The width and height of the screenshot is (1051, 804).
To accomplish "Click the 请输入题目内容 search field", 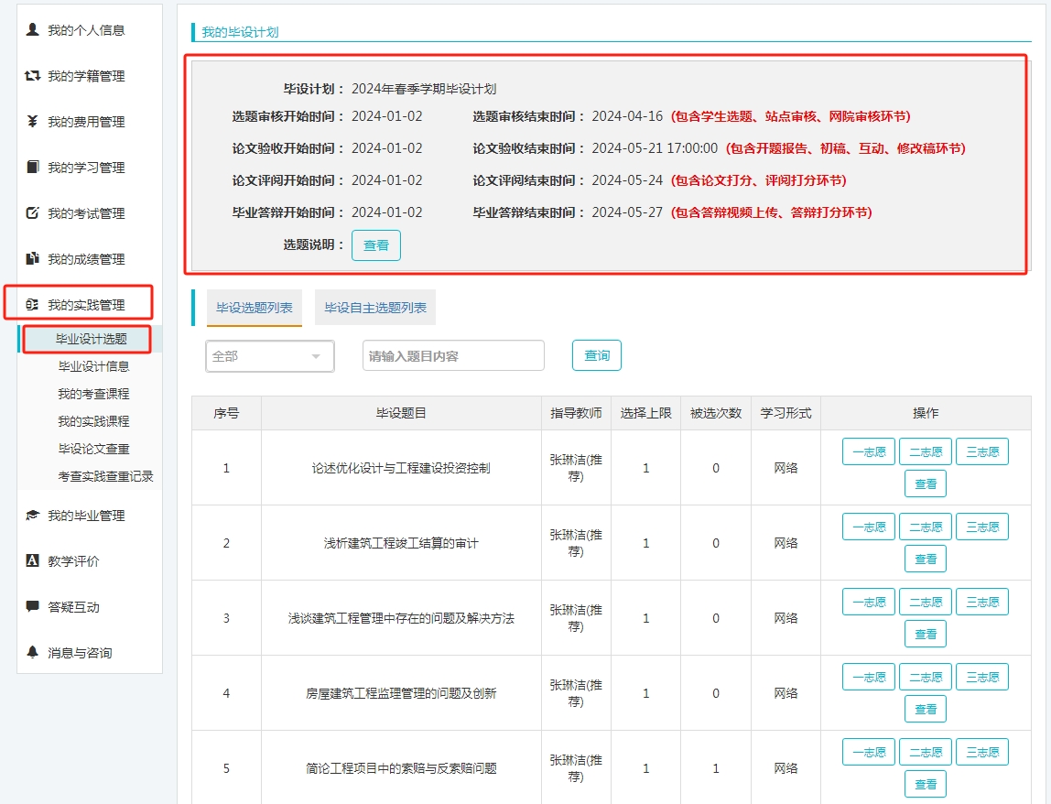I will click(x=453, y=356).
